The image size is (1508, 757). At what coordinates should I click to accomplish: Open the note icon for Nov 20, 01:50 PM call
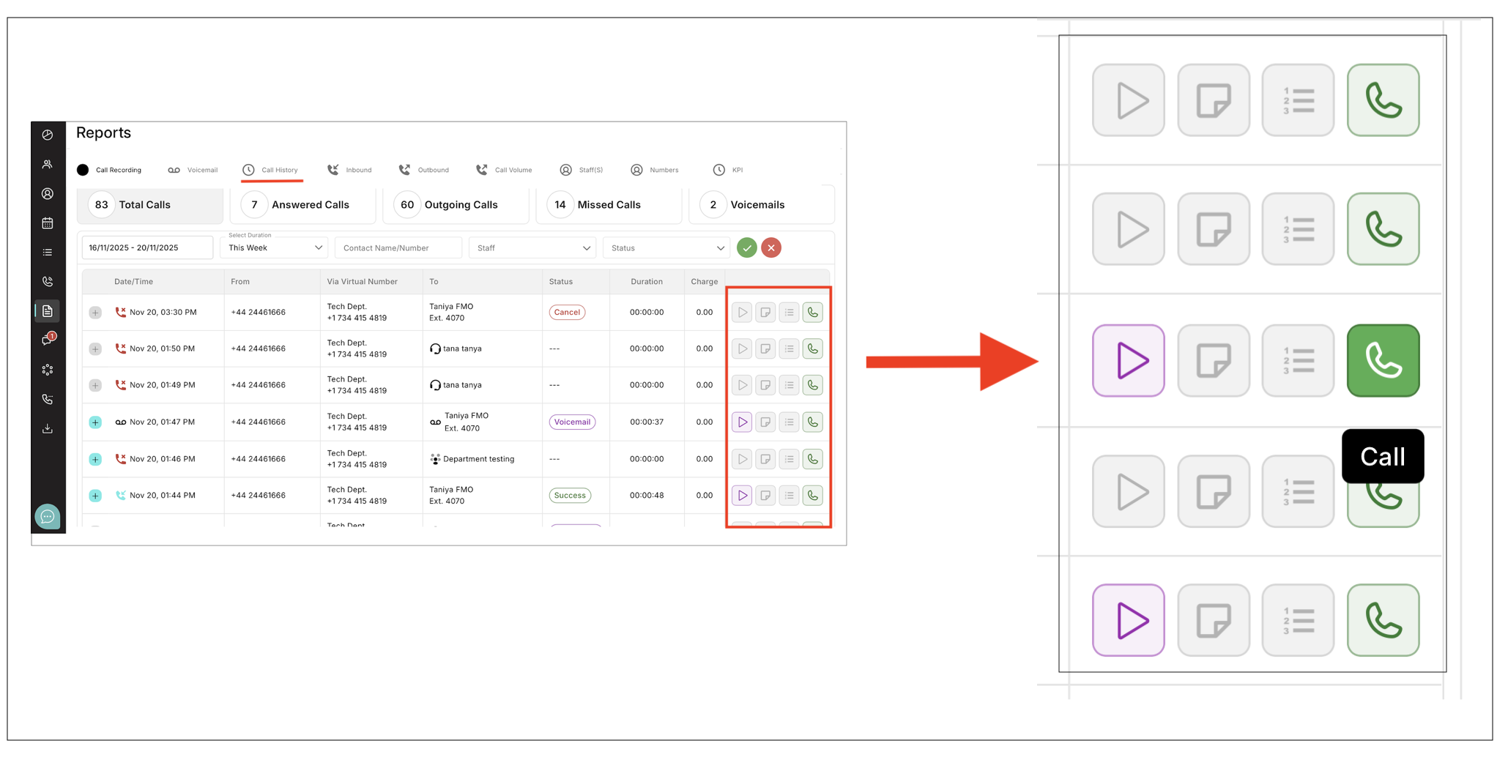coord(765,349)
